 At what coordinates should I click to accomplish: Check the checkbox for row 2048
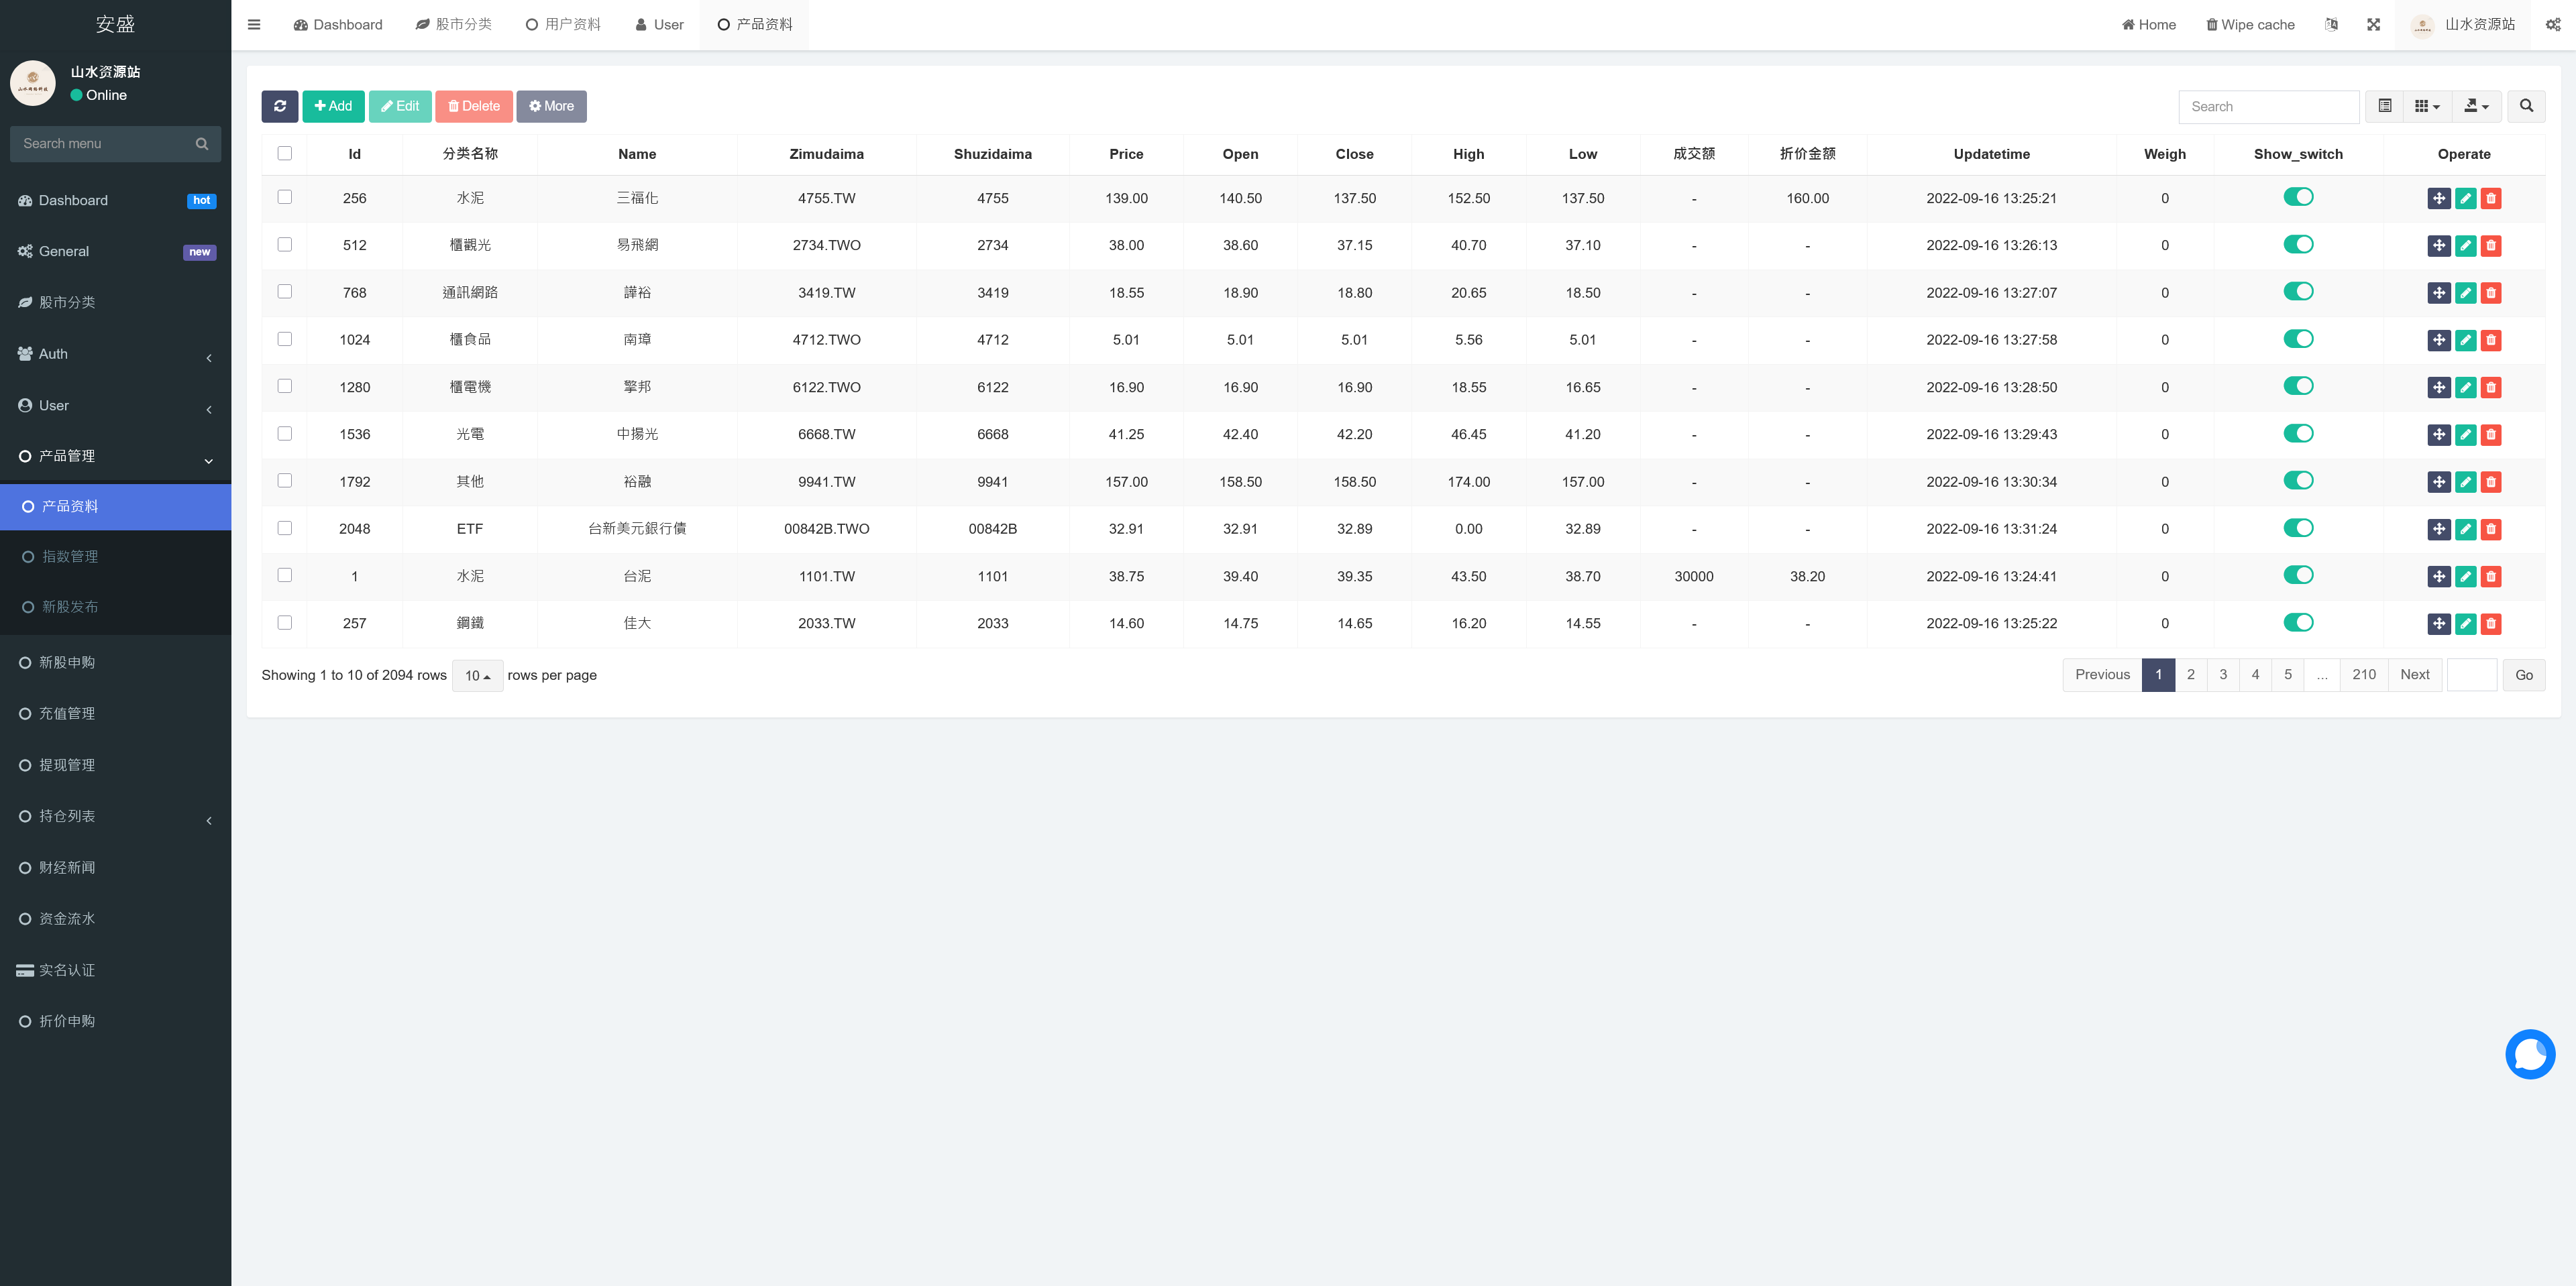285,528
